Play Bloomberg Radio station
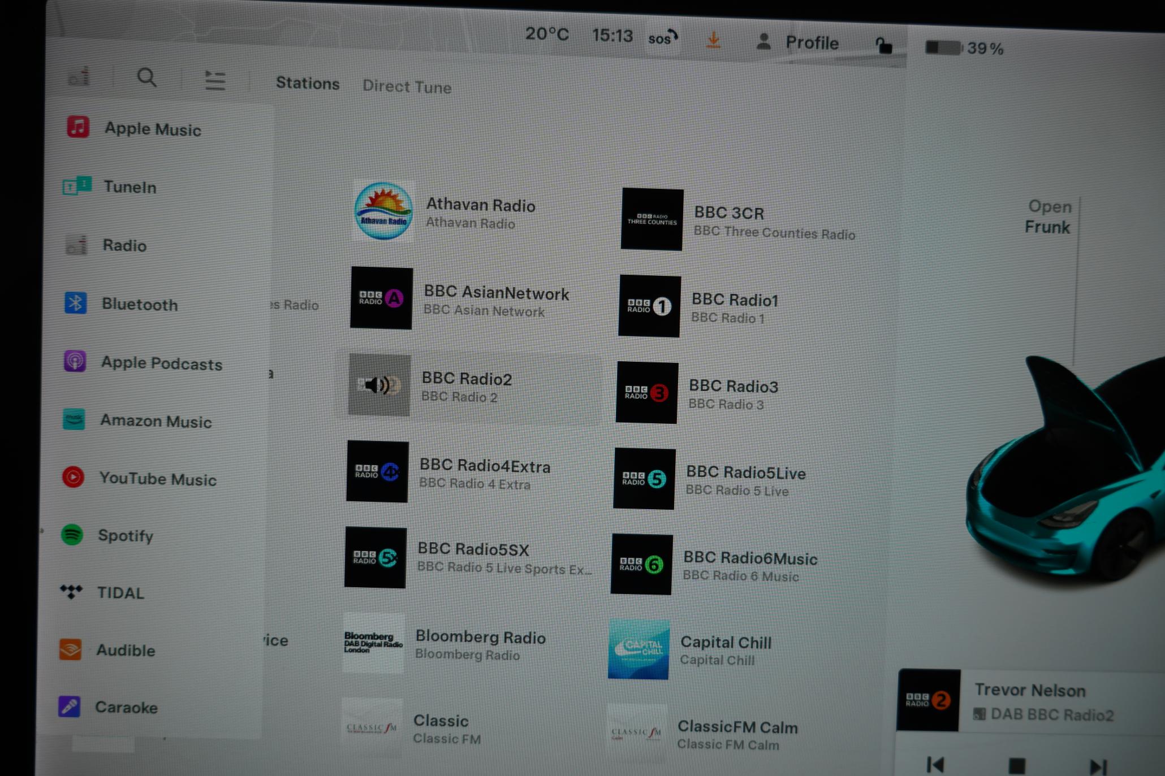This screenshot has height=776, width=1165. (x=445, y=644)
